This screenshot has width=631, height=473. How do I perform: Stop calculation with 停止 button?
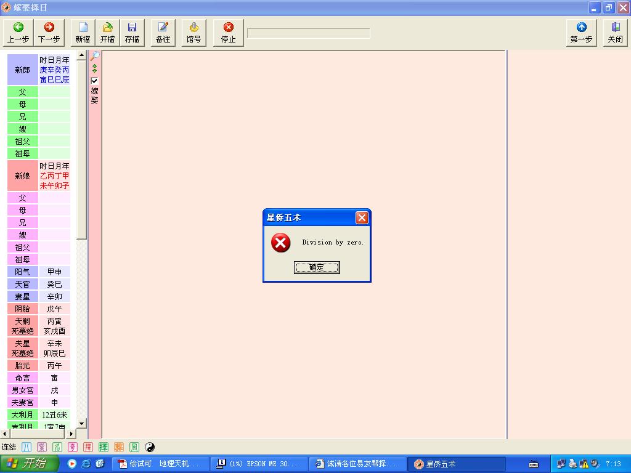coord(228,33)
